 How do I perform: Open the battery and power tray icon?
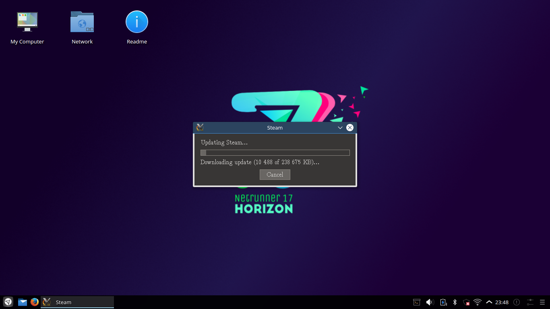443,302
